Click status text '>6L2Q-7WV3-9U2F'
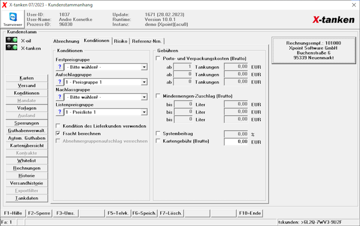The height and width of the screenshot is (226, 360). coord(321,222)
